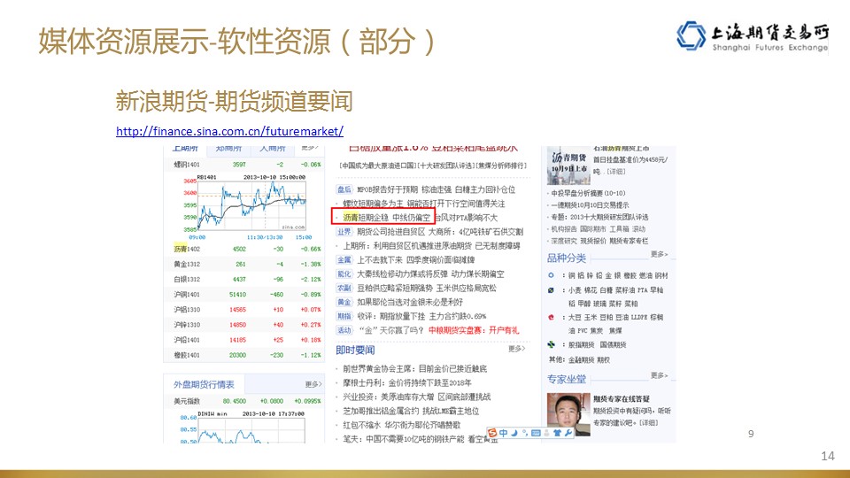Open the 期货专家在线答疑 title link
The height and width of the screenshot is (478, 850).
click(x=622, y=398)
